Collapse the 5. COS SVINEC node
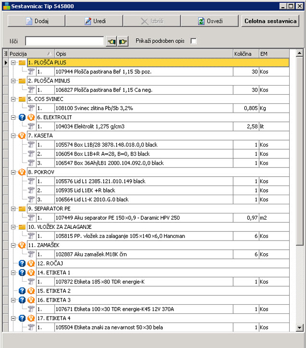The image size is (306, 348). (x=13, y=99)
